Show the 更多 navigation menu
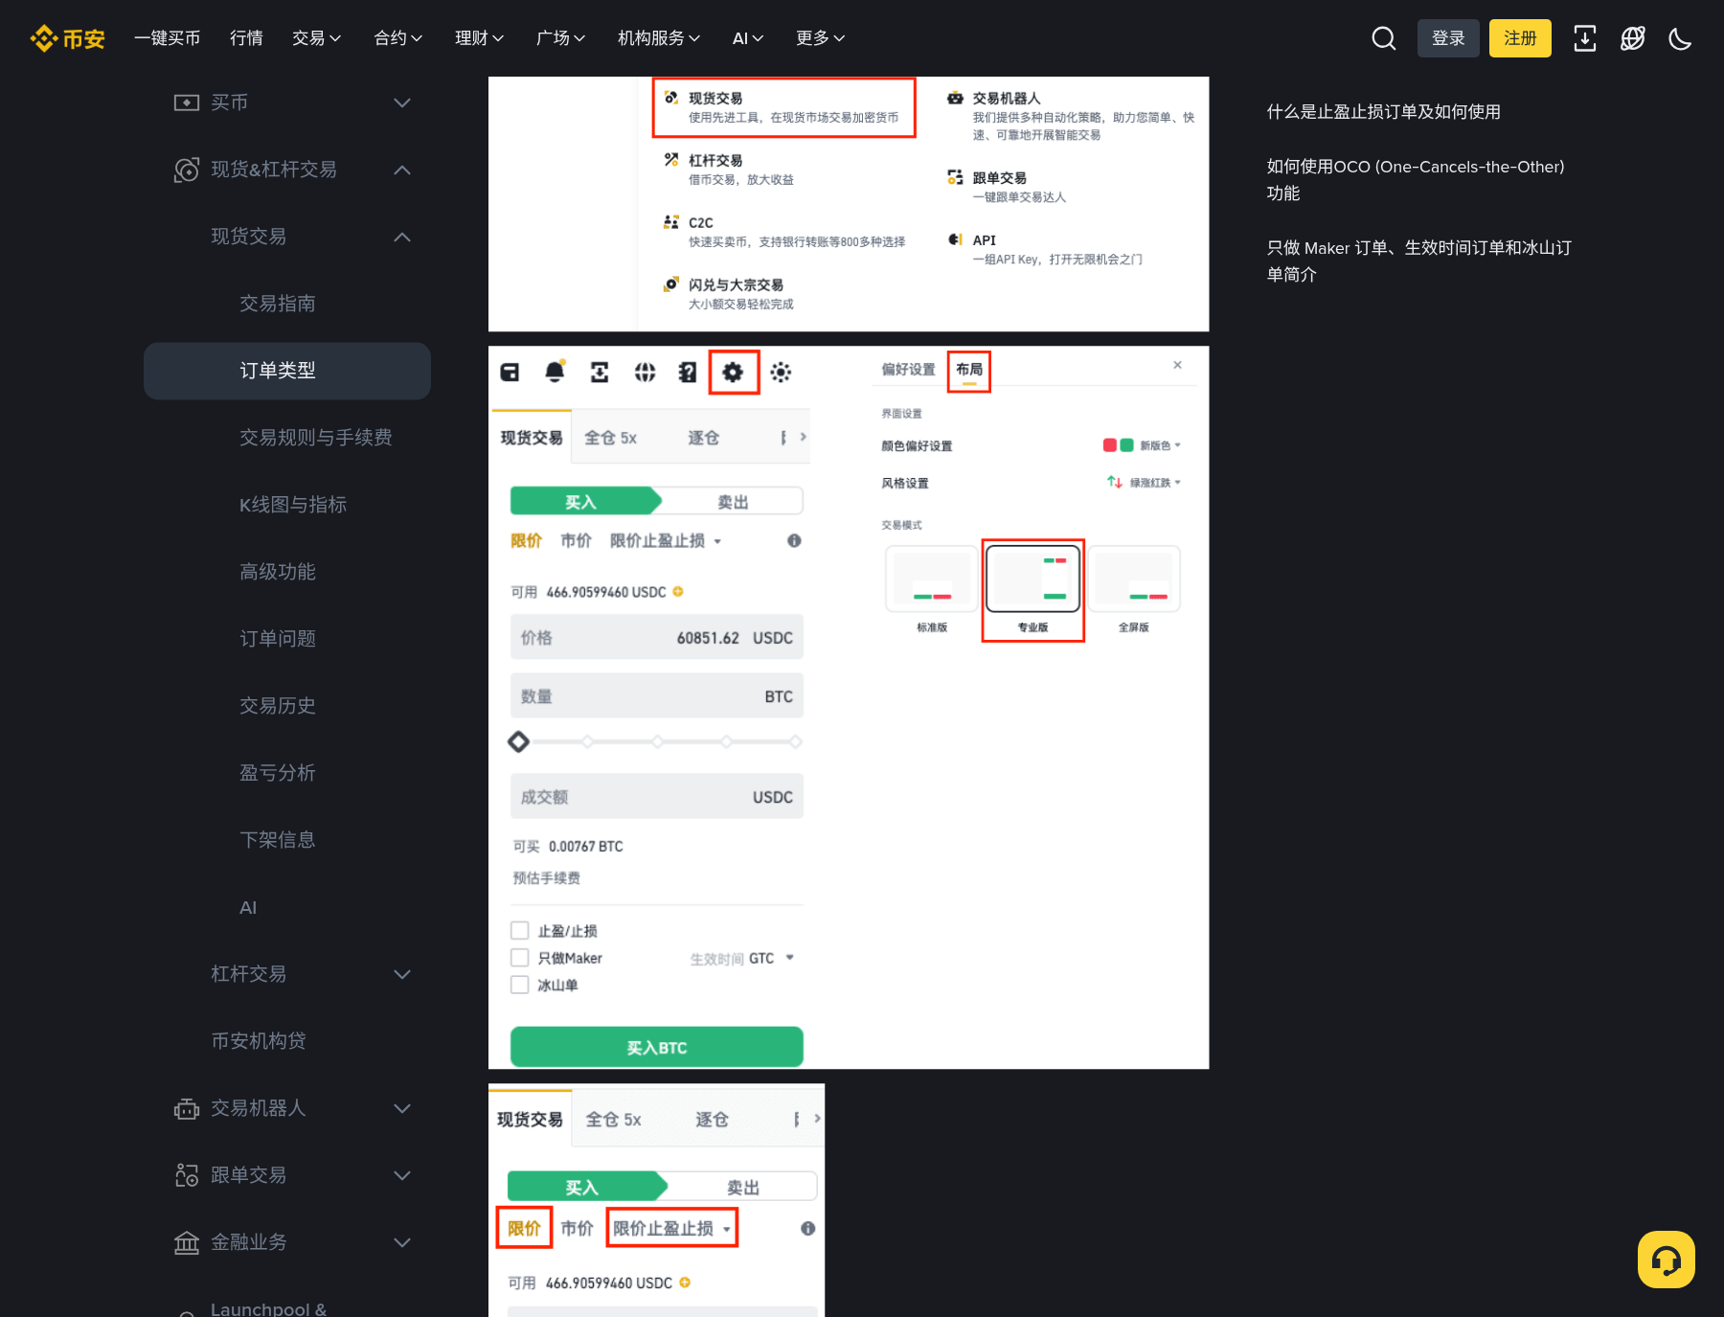The width and height of the screenshot is (1724, 1317). coord(821,38)
